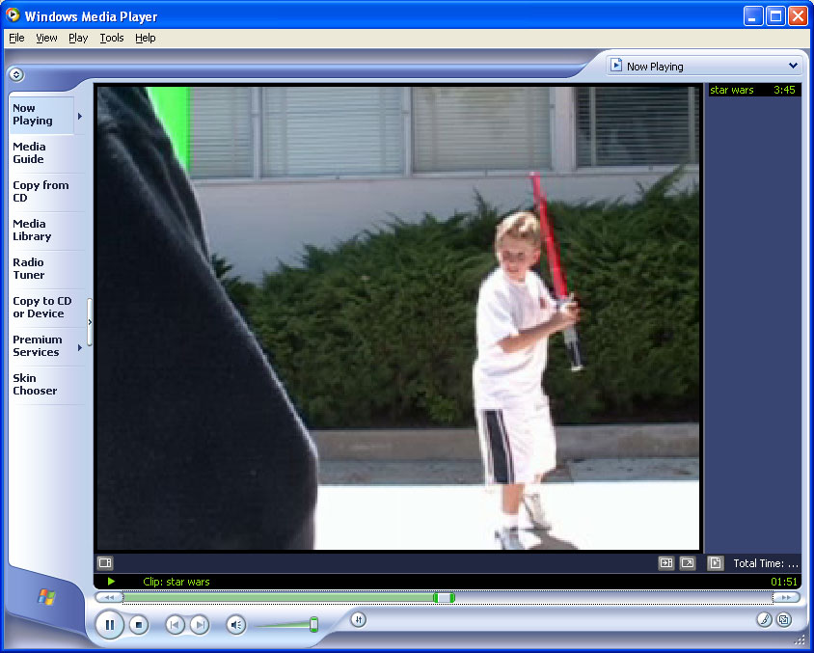Viewport: 814px width, 653px height.
Task: Skip to the next track
Action: pos(199,625)
